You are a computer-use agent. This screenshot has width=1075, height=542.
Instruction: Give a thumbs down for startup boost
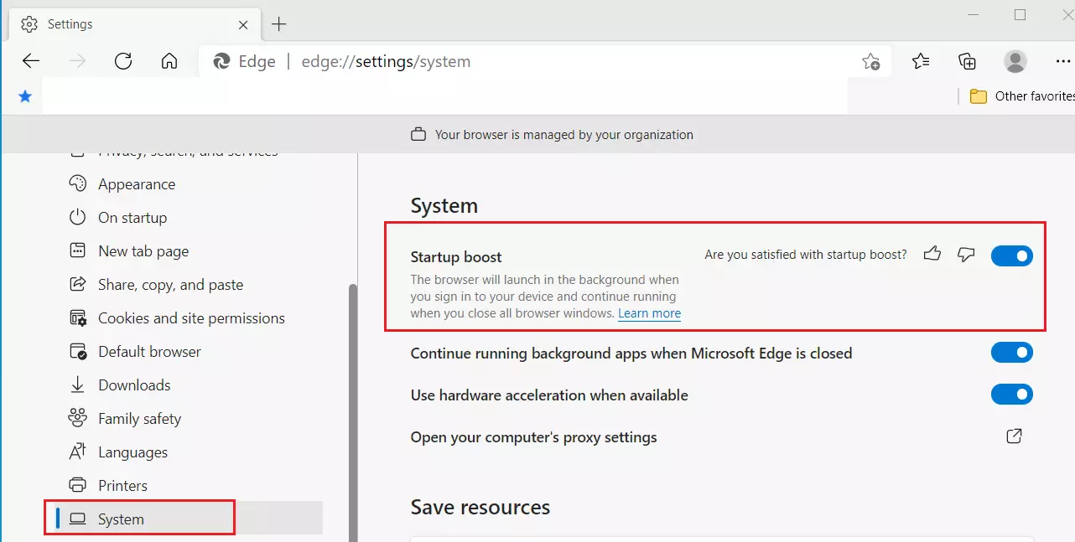(x=966, y=256)
